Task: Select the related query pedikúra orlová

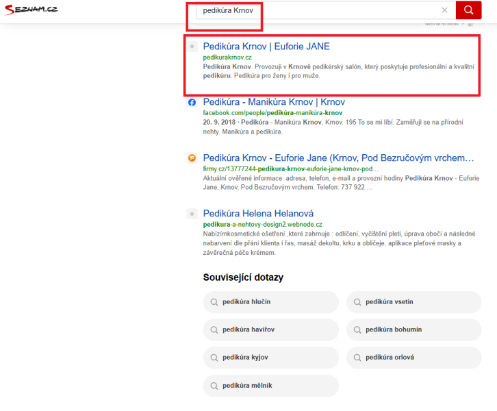Action: coord(414,358)
